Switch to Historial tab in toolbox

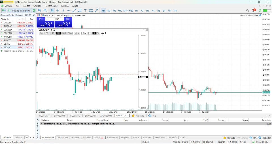tap(75, 138)
